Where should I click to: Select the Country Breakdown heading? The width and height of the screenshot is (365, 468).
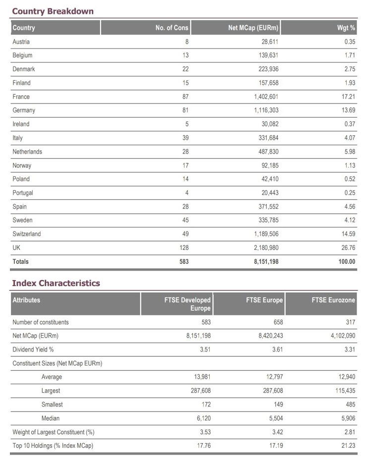[x=53, y=11]
